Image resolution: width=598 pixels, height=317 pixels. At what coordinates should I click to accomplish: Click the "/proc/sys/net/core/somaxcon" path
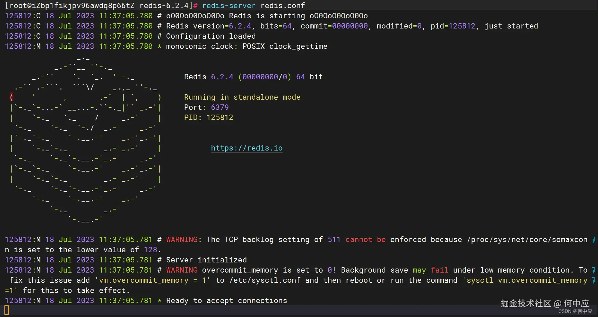527,240
